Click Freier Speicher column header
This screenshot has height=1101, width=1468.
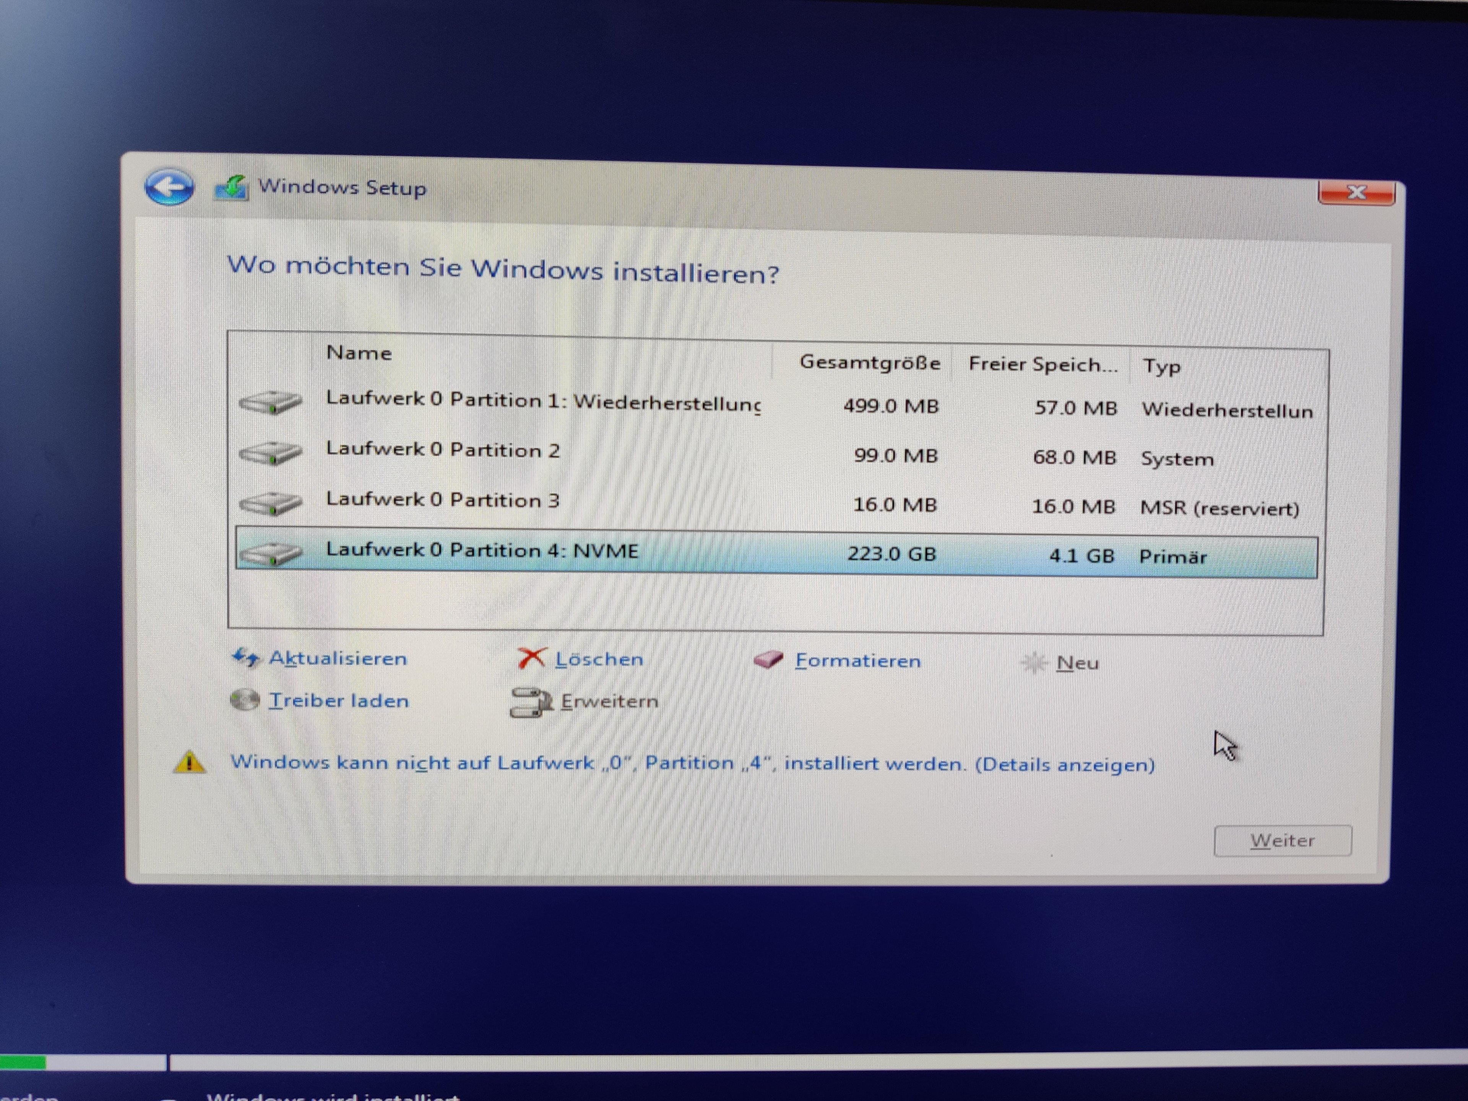point(1042,364)
